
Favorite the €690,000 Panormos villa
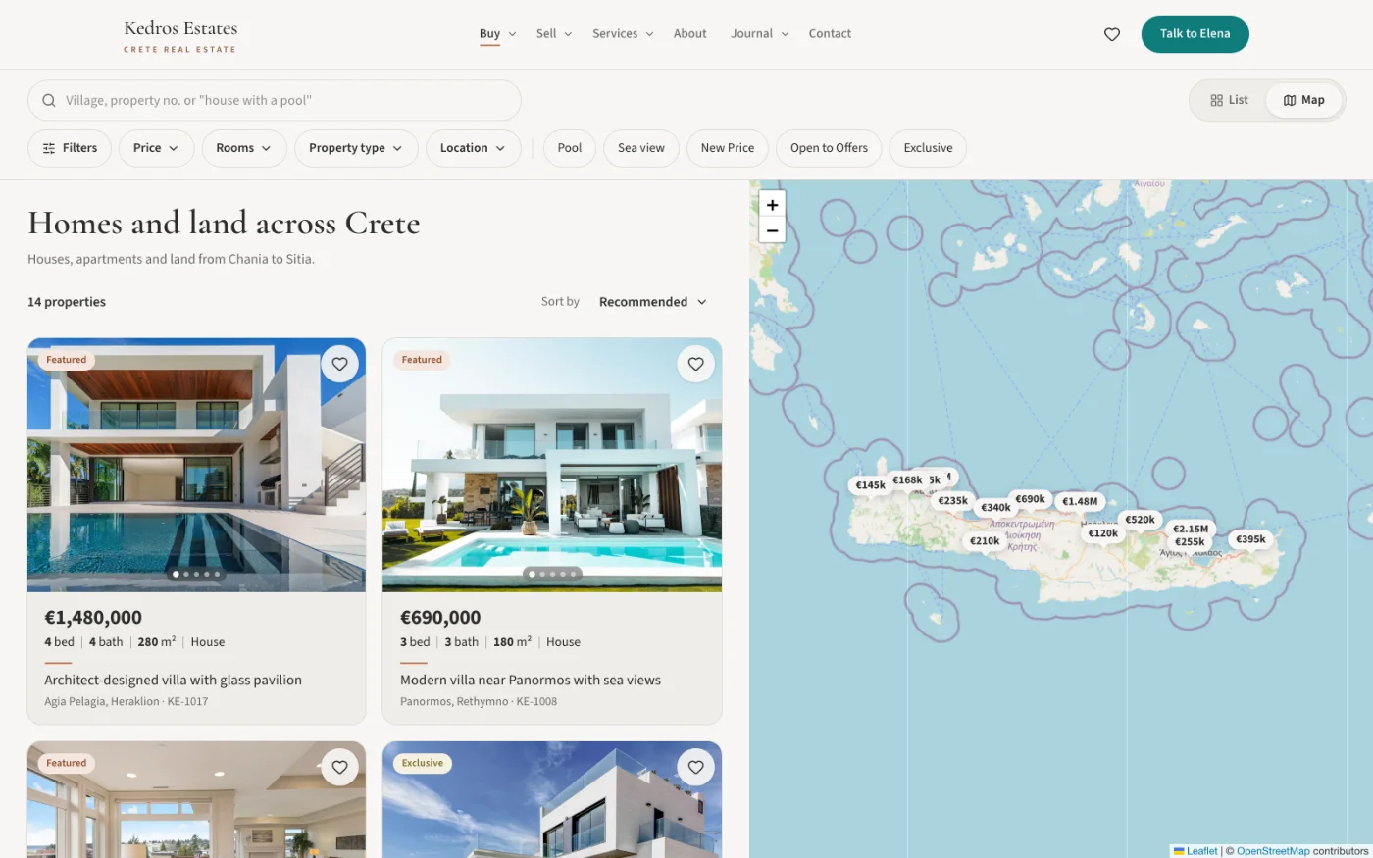pyautogui.click(x=695, y=364)
